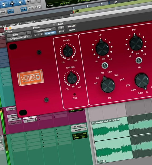Click the COMPARE button

point(50,33)
